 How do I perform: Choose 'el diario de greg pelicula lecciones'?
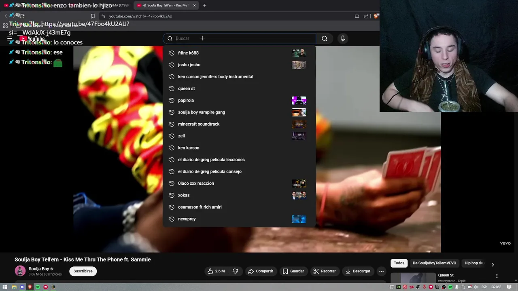click(239, 160)
